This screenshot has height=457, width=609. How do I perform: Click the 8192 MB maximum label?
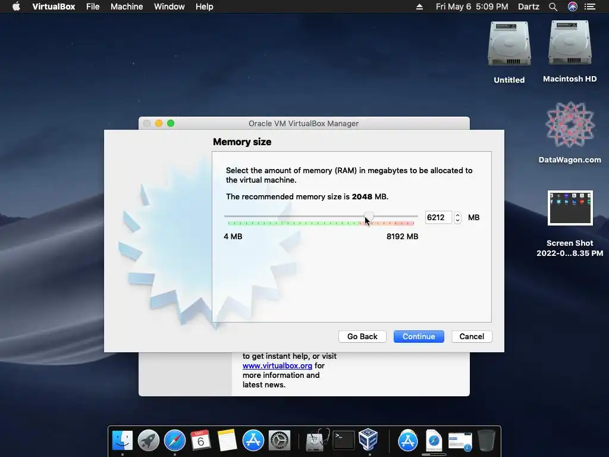point(403,236)
